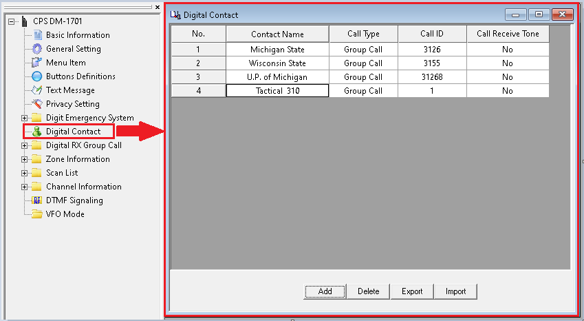Click the Buttons Definitions blue circle icon
Screen dimensions: 584x321
pos(37,76)
